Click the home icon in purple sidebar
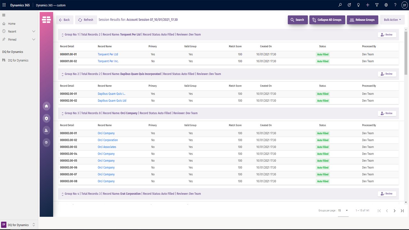The image size is (409, 230). pos(46,106)
